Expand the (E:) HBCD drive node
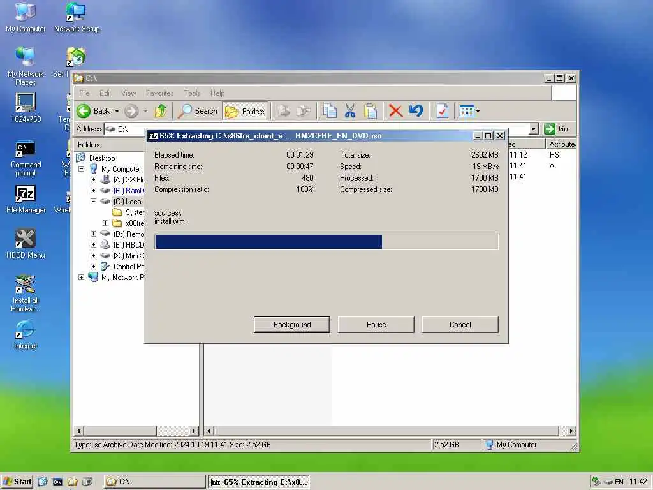653x490 pixels. coord(93,244)
